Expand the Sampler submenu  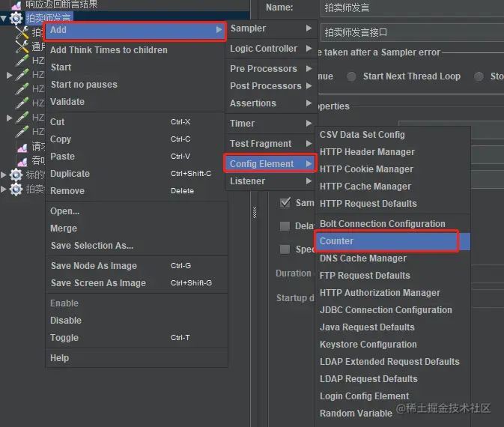271,28
